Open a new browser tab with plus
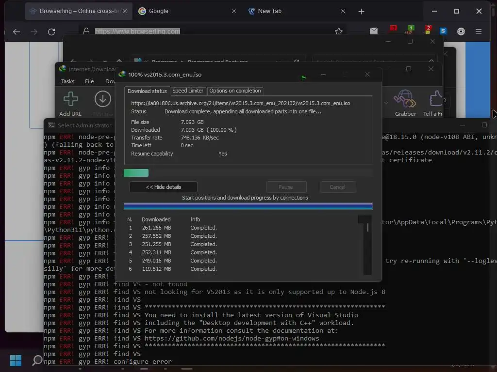This screenshot has height=372, width=497. tap(361, 12)
